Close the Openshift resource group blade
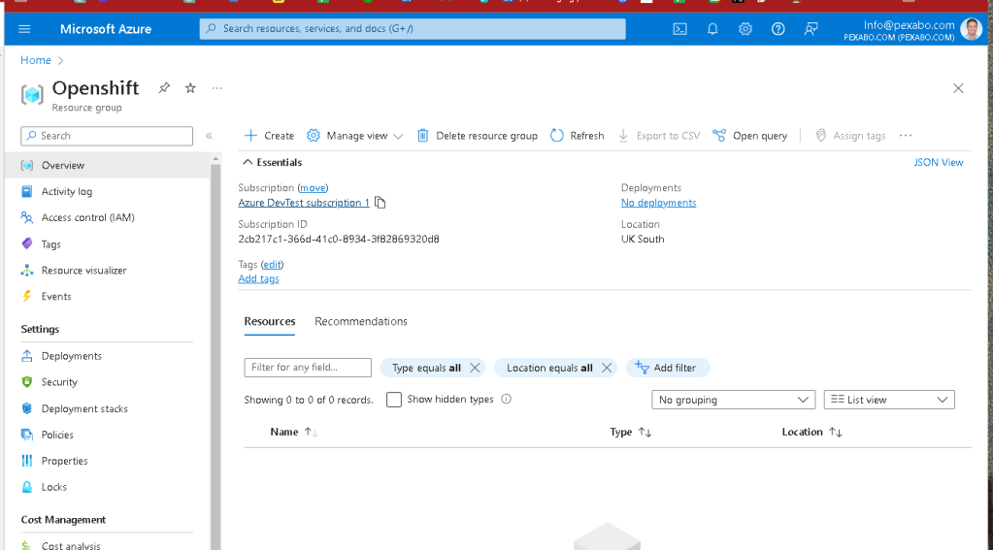Image resolution: width=993 pixels, height=550 pixels. coord(958,88)
